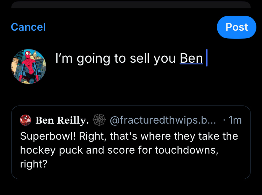Tap the blue text cursor after Ben

(207, 58)
